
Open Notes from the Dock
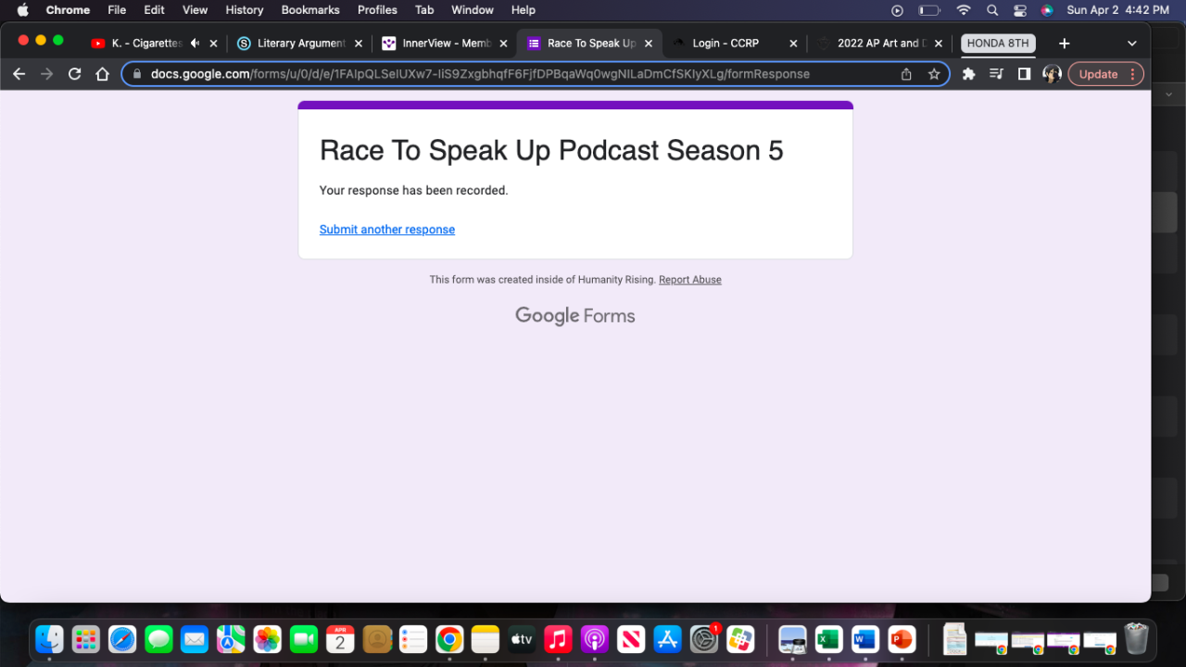(486, 639)
